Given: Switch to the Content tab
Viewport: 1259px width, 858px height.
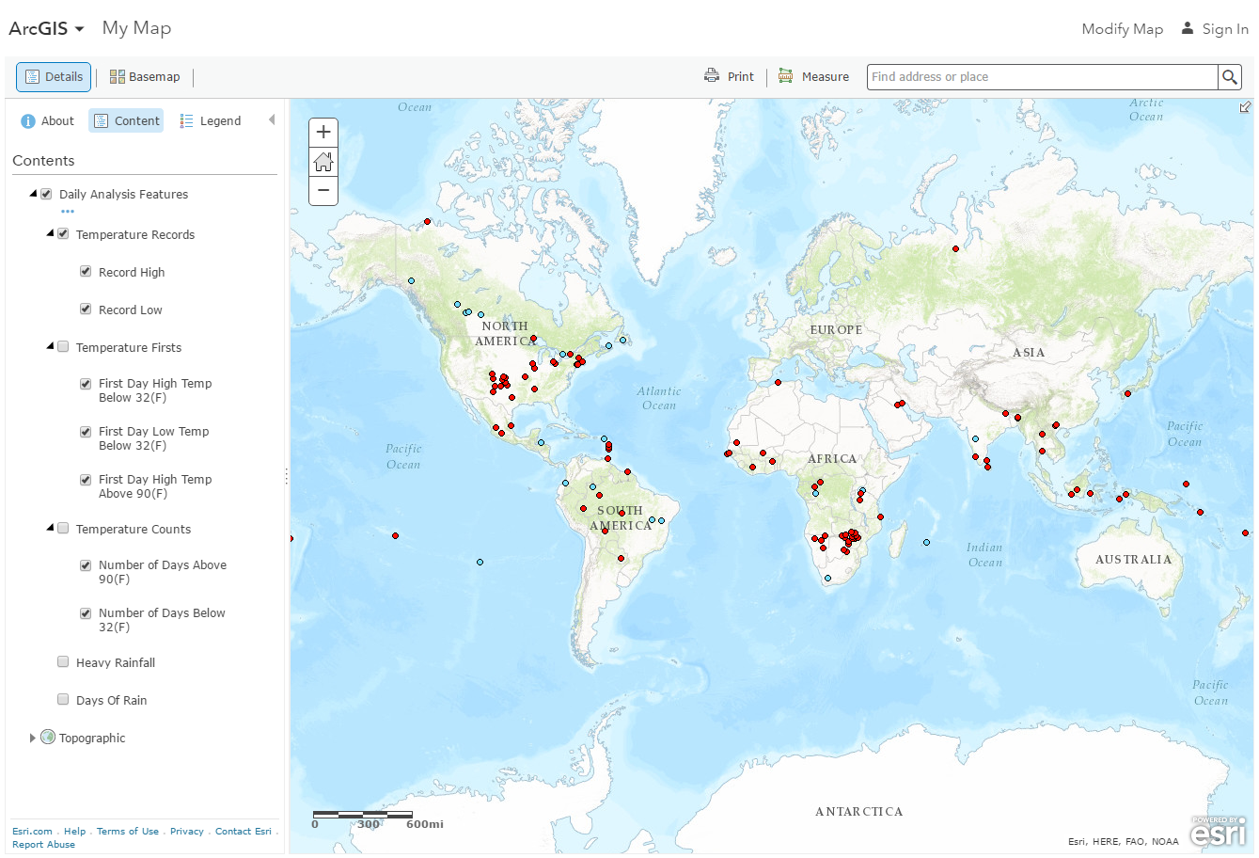Looking at the screenshot, I should pyautogui.click(x=126, y=121).
